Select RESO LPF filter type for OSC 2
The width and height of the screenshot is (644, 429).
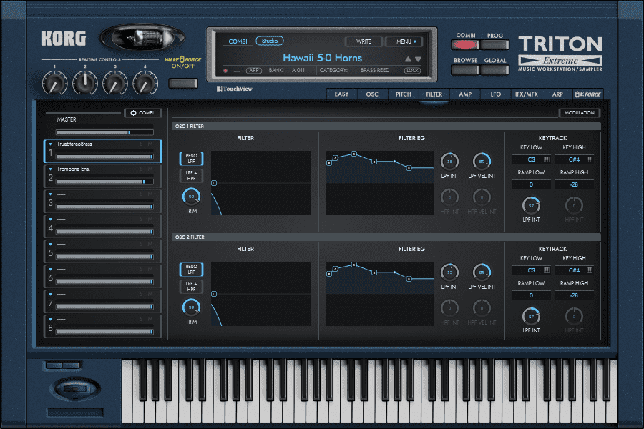pyautogui.click(x=191, y=270)
